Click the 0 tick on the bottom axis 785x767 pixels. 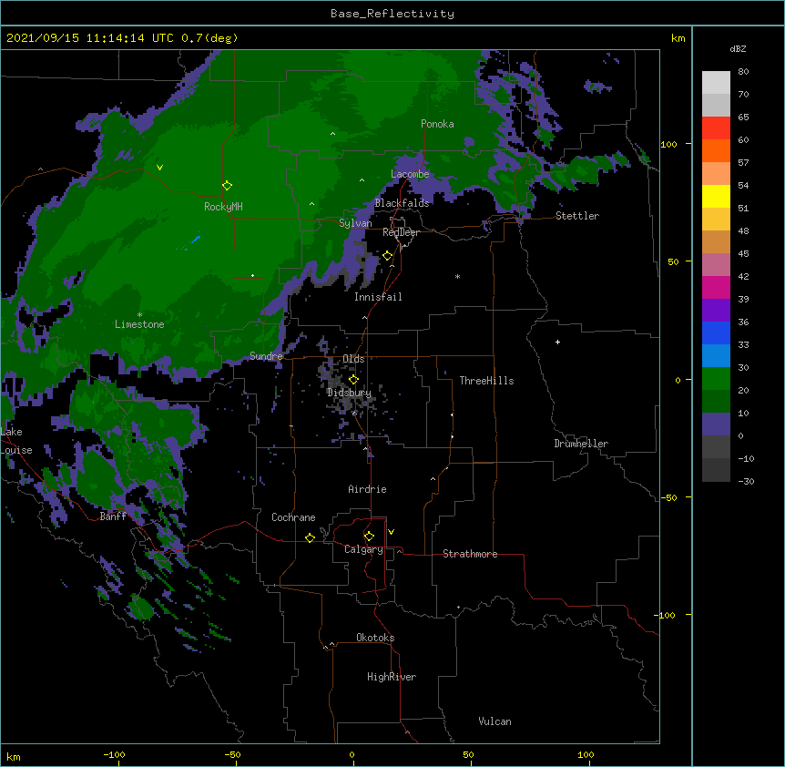[352, 754]
